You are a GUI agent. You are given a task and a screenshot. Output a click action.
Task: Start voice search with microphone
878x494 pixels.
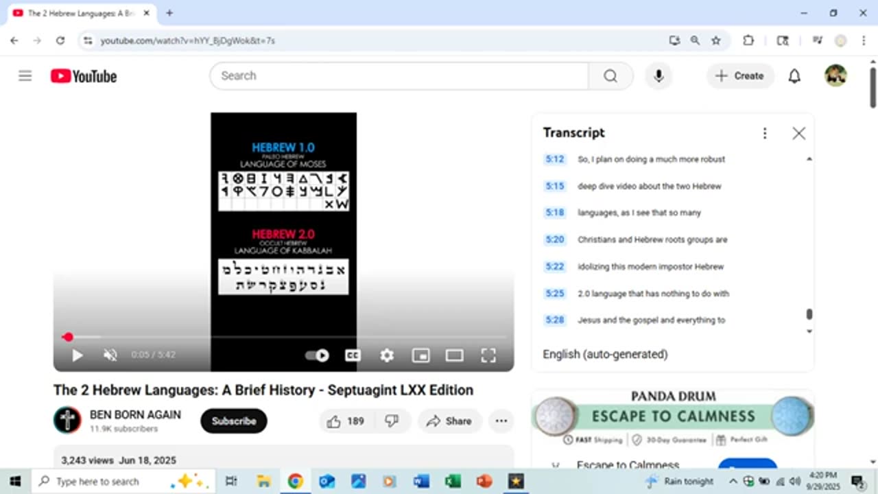[x=658, y=75]
